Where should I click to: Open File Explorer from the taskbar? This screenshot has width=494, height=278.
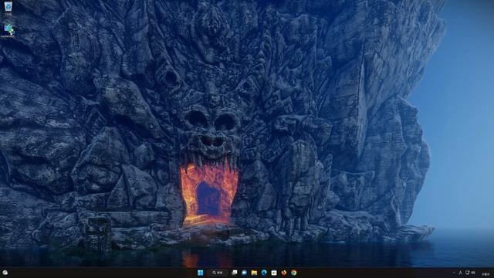(254, 273)
